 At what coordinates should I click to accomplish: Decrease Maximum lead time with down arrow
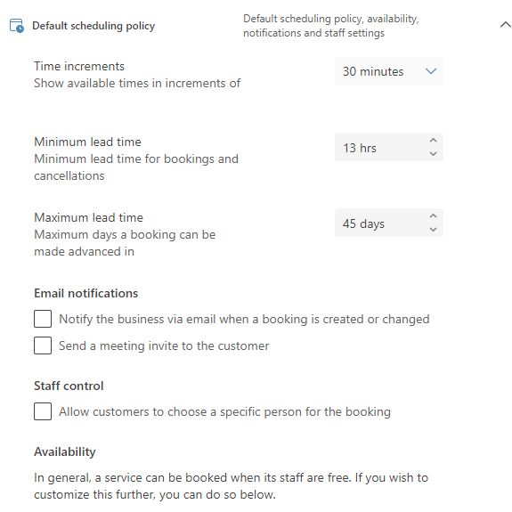tap(433, 229)
